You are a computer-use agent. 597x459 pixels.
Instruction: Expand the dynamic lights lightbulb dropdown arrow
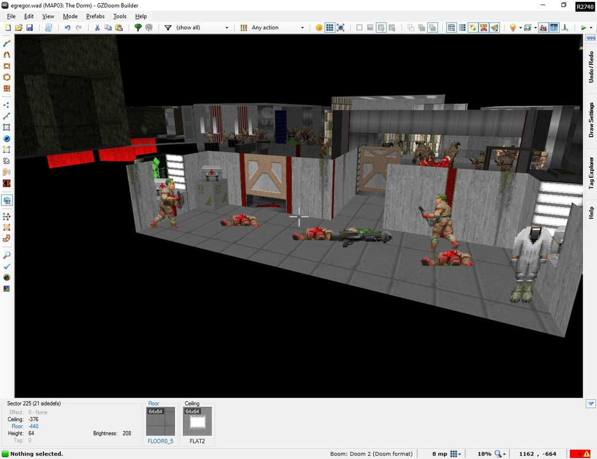(521, 28)
